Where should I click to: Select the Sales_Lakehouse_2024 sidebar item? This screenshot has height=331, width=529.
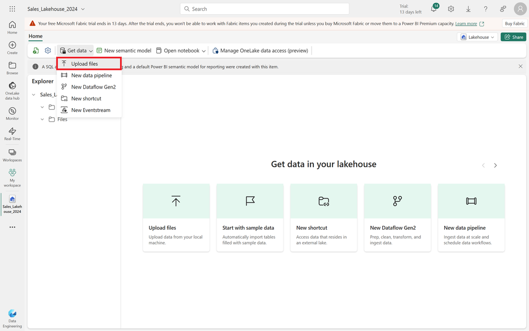[12, 204]
